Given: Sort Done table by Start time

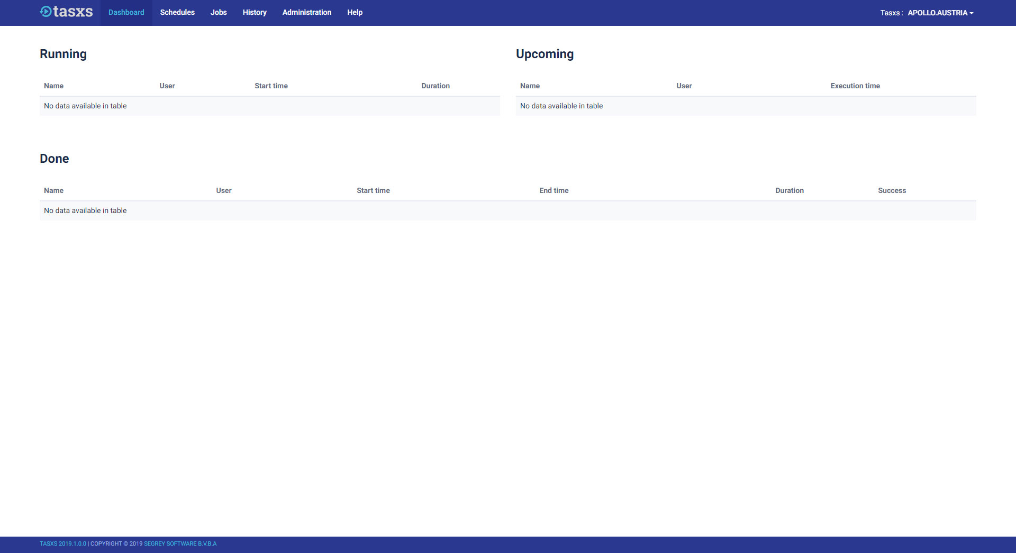Looking at the screenshot, I should pos(373,190).
